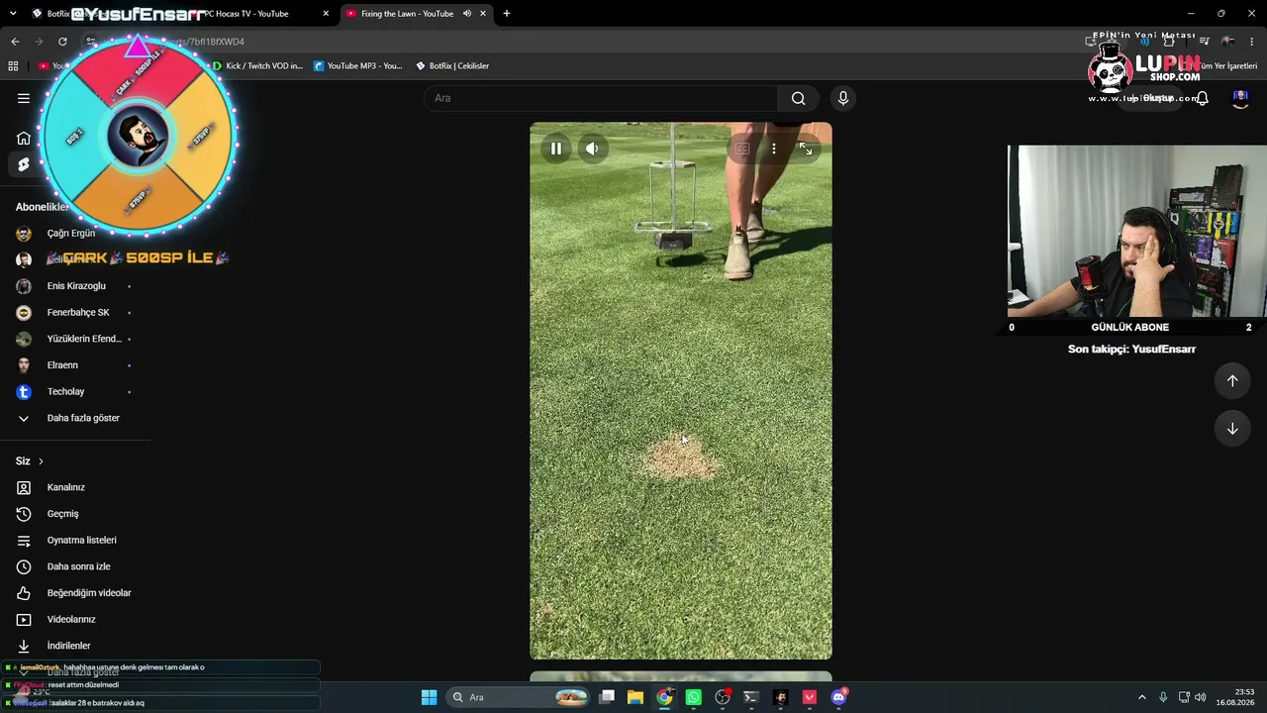The height and width of the screenshot is (713, 1267).
Task: Reload the current page
Action: pyautogui.click(x=62, y=42)
